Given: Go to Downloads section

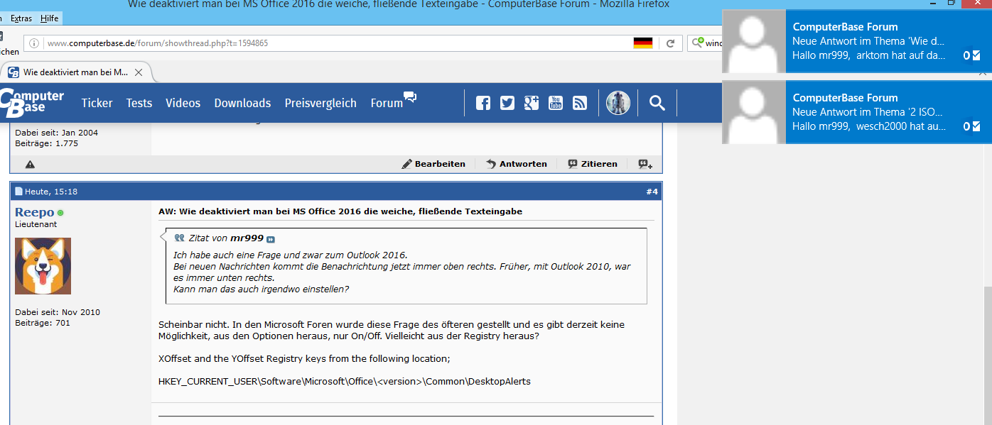Looking at the screenshot, I should click(242, 103).
